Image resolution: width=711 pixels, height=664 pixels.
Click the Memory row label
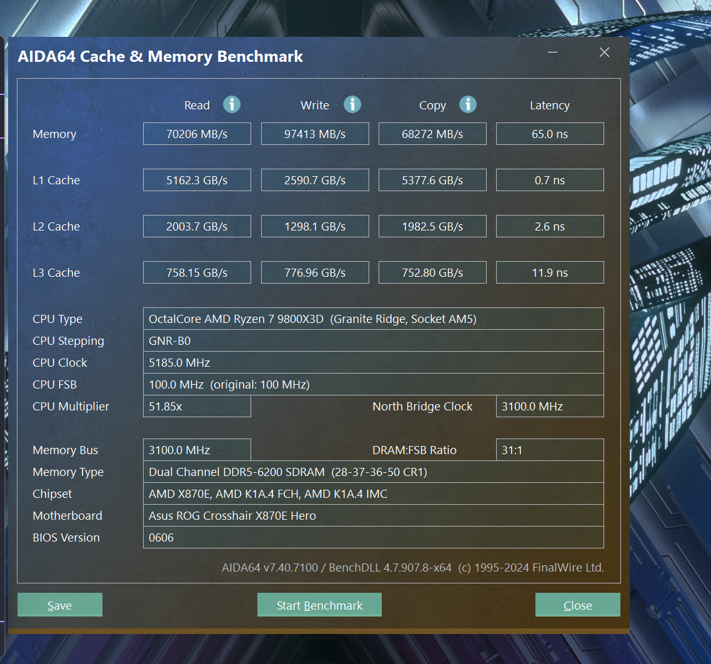(x=54, y=134)
